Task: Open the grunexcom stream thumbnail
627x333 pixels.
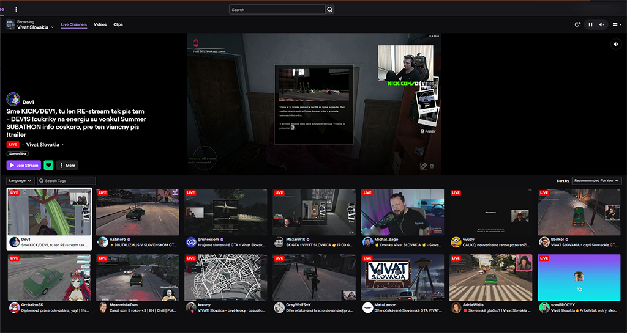Action: 226,212
